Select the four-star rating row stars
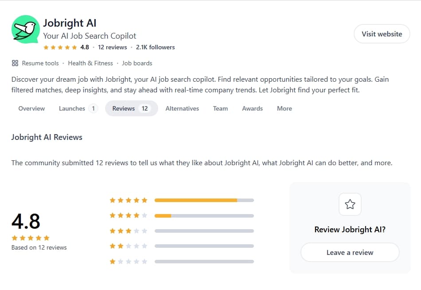The width and height of the screenshot is (421, 290). [129, 216]
